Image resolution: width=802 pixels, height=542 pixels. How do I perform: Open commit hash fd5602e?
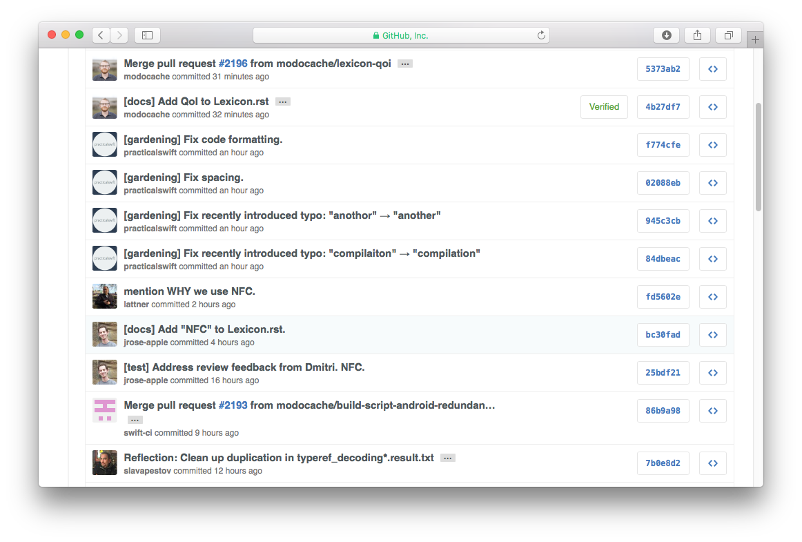pyautogui.click(x=663, y=297)
